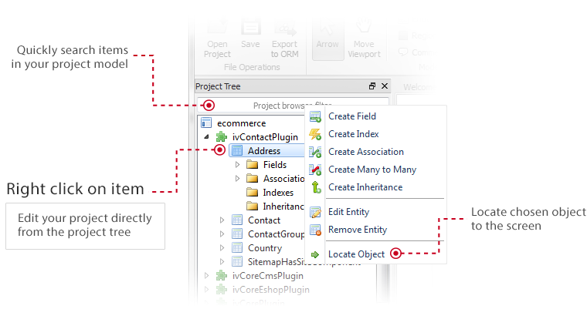Viewport: 587px width, 336px height.
Task: Choose Locate Object from context menu
Action: (356, 254)
